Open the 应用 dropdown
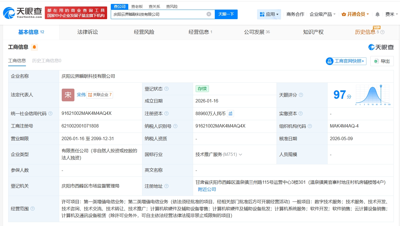Screen dimensions: 400x226 (x=269, y=14)
